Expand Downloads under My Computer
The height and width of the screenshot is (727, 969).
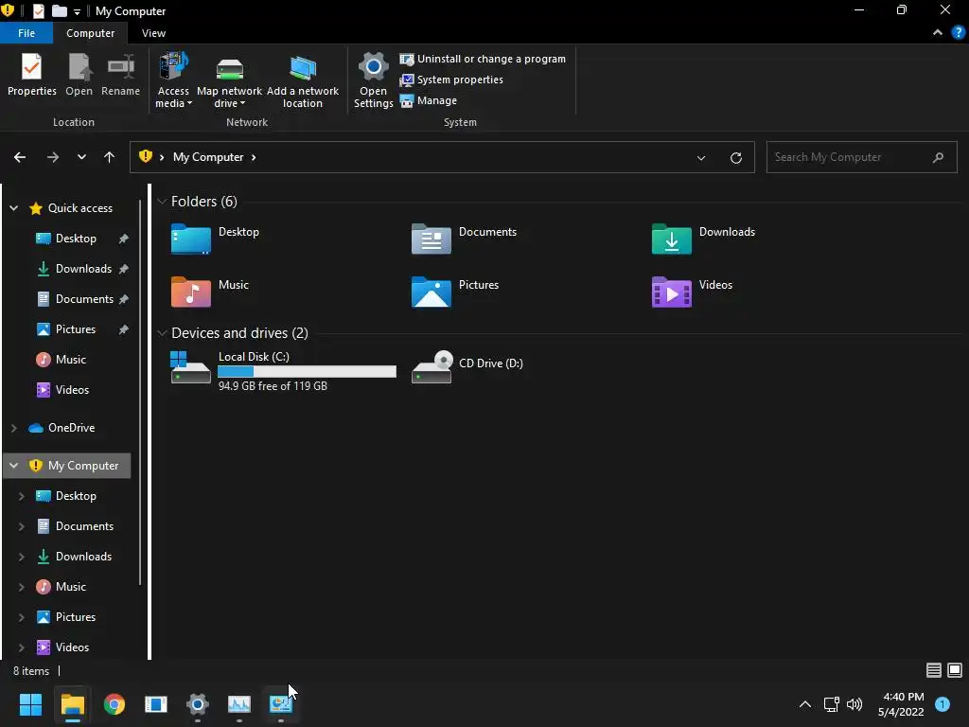(21, 557)
